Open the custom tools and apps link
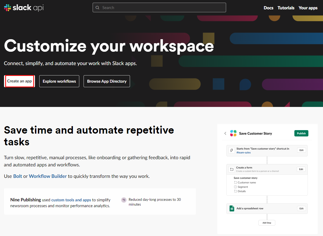The image size is (323, 236). point(71,200)
